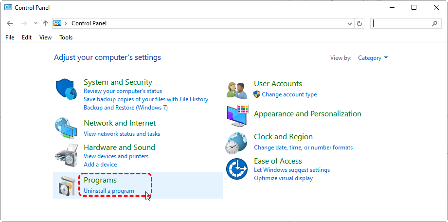Image resolution: width=448 pixels, height=222 pixels.
Task: Click View network status and tasks
Action: [122, 134]
